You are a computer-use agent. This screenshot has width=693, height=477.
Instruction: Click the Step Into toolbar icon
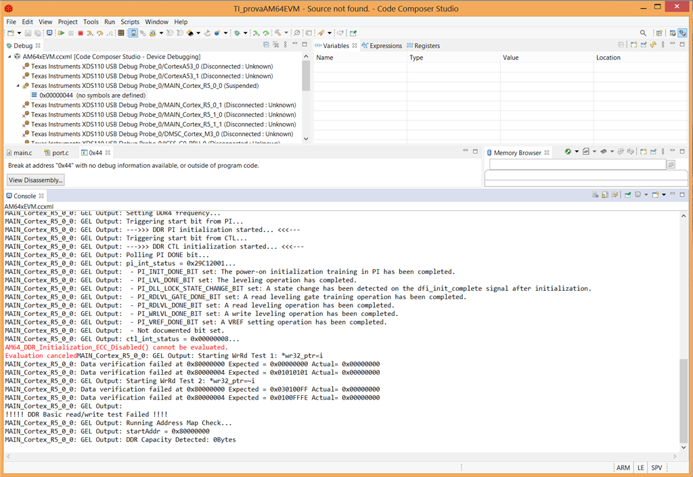click(90, 33)
